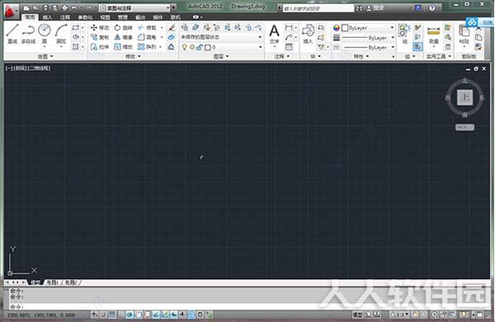The height and width of the screenshot is (322, 495).
Task: Toggle the layer freeze sun icon
Action: click(x=192, y=47)
